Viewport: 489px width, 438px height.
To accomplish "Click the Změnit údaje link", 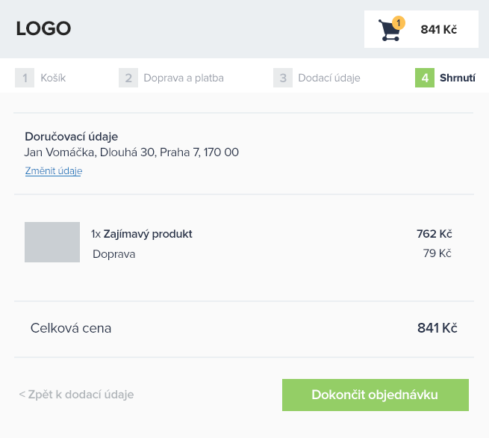I will [53, 171].
